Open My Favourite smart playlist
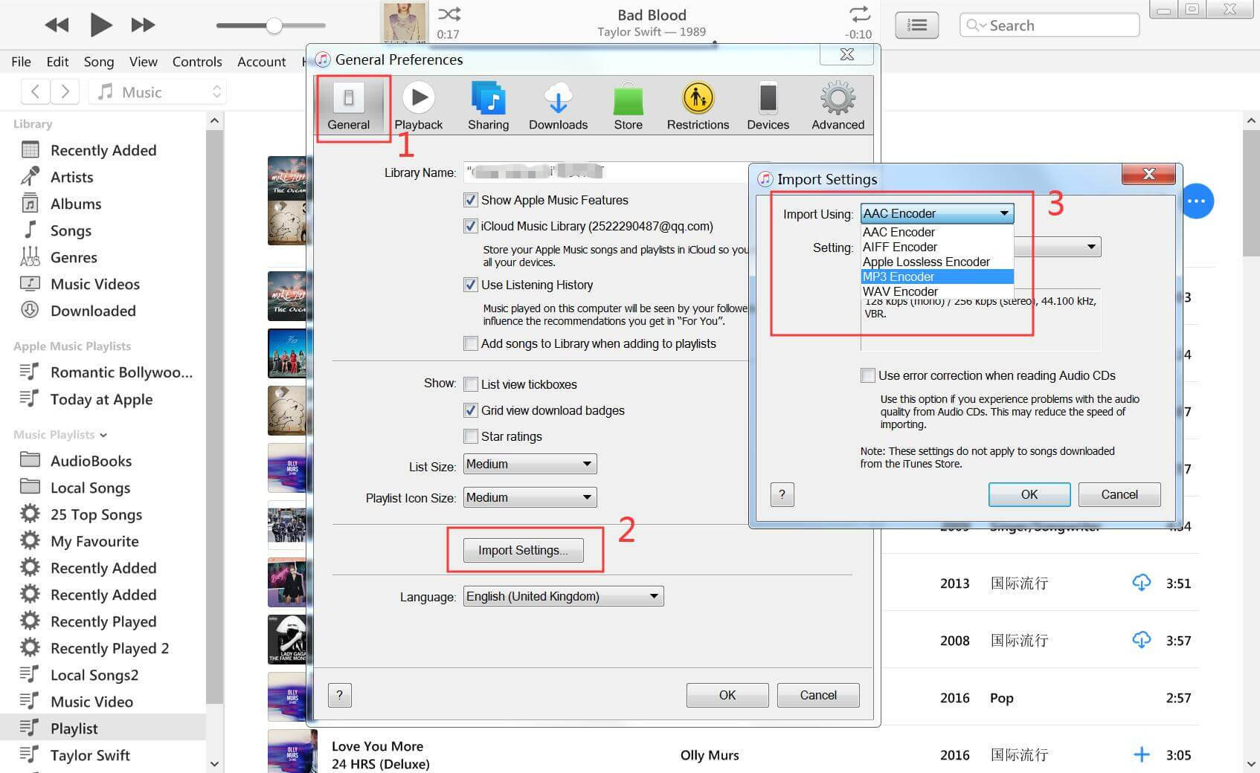This screenshot has height=773, width=1260. (94, 541)
